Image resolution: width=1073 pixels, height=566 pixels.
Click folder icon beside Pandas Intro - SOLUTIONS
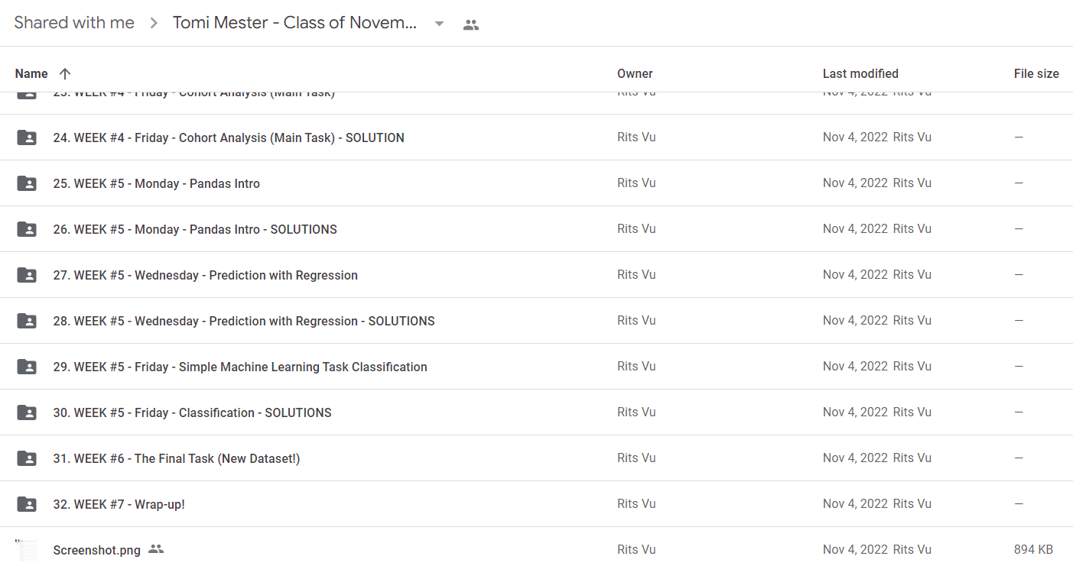tap(27, 229)
